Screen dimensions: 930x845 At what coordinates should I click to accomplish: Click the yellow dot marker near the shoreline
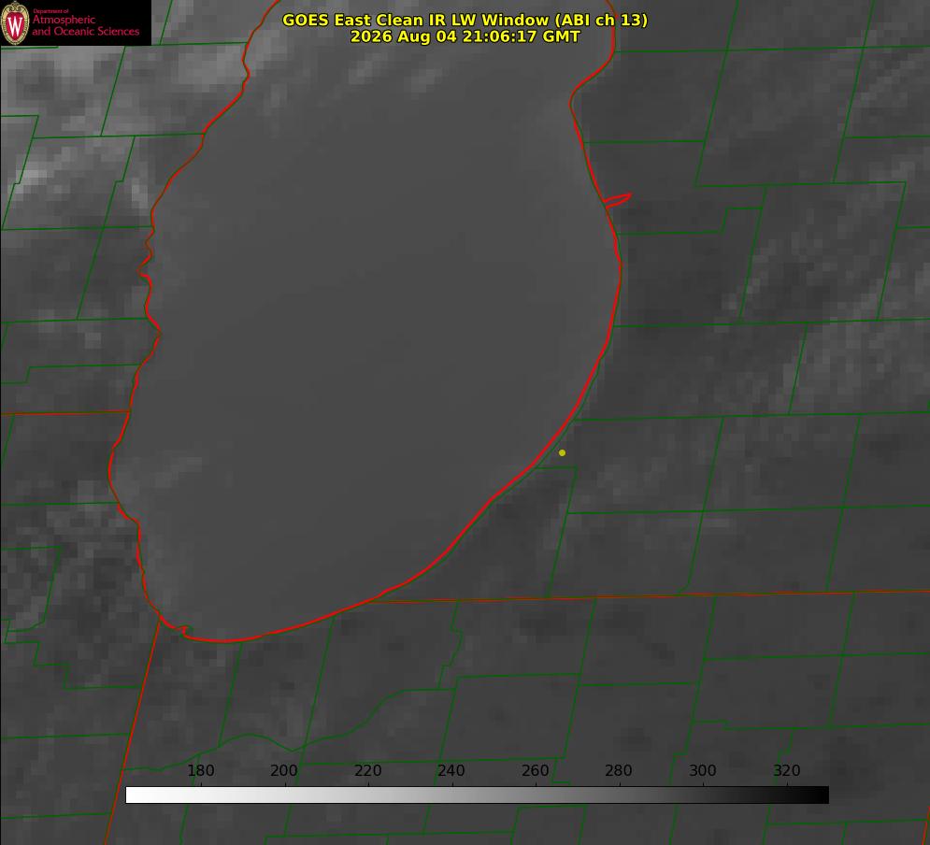562,452
